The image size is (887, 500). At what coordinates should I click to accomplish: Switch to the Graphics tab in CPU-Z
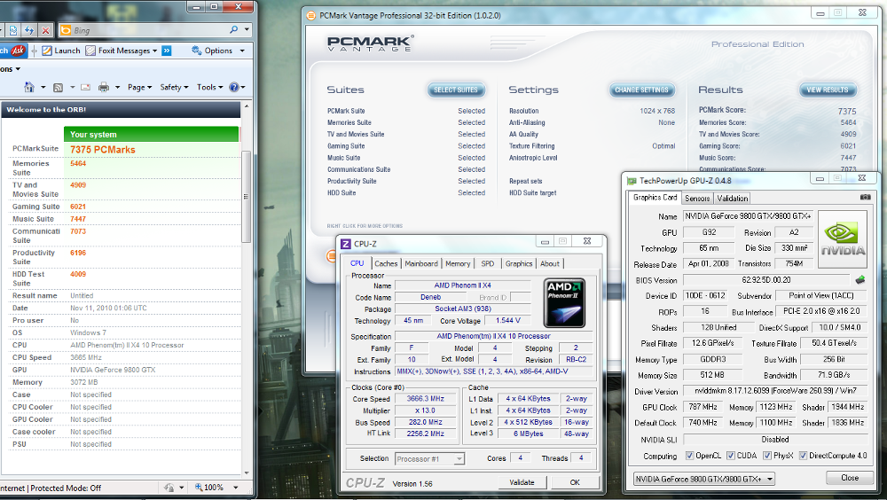pyautogui.click(x=519, y=263)
